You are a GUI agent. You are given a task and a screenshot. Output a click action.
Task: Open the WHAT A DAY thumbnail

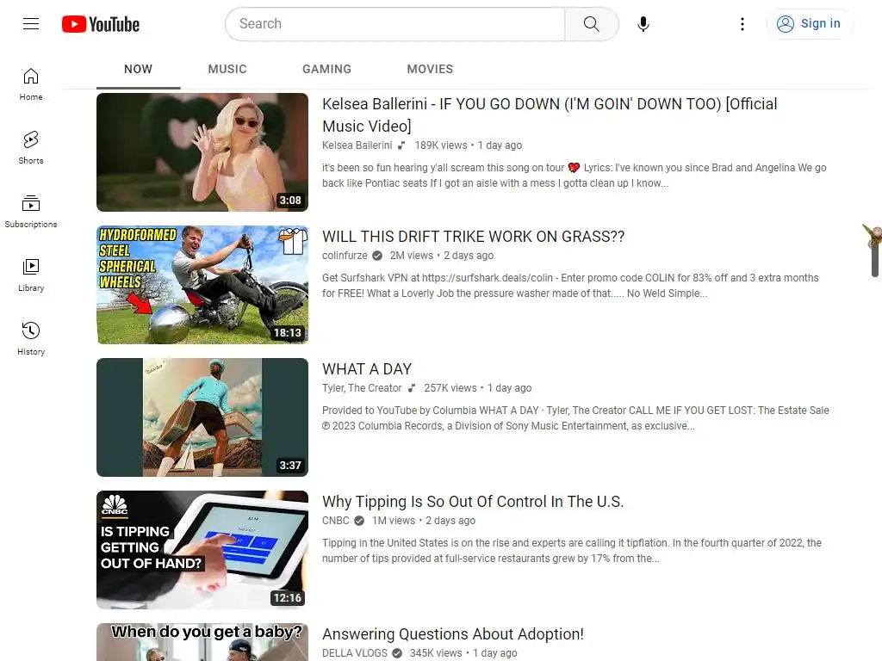pyautogui.click(x=202, y=417)
